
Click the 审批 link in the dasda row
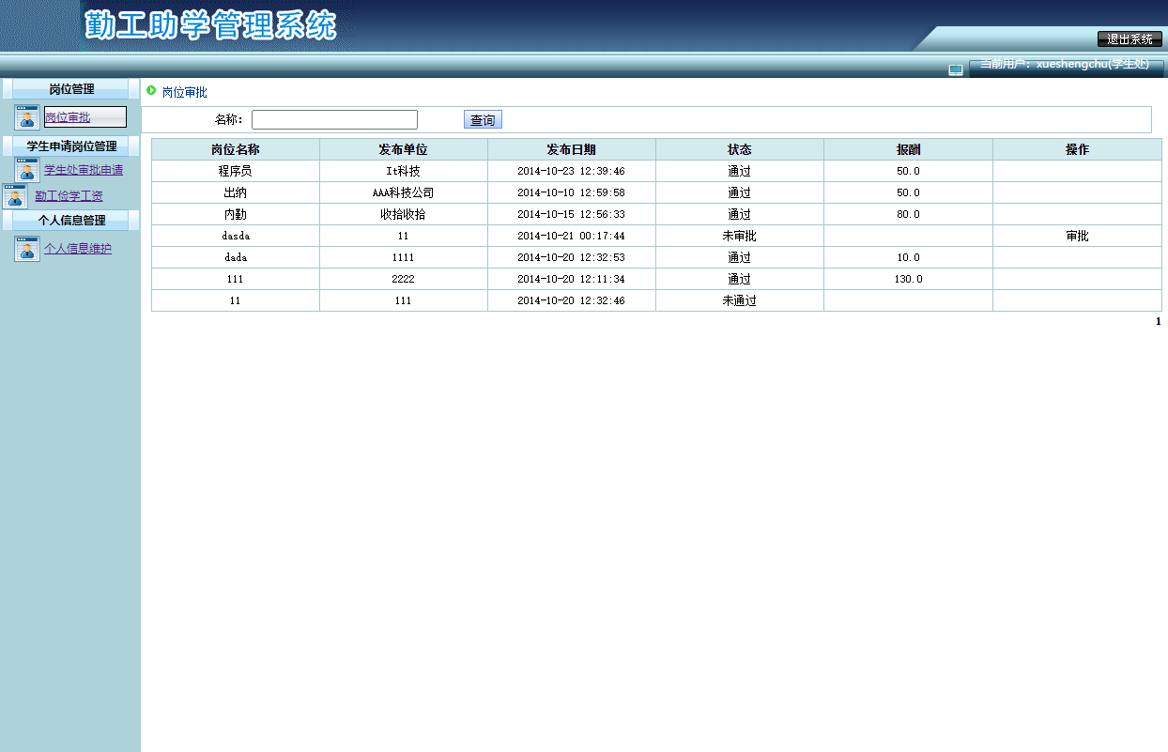tap(1076, 236)
